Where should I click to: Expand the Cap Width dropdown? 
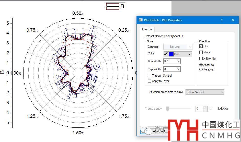(x=178, y=69)
